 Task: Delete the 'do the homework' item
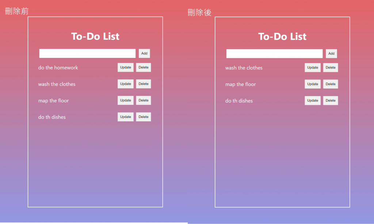[x=143, y=67]
